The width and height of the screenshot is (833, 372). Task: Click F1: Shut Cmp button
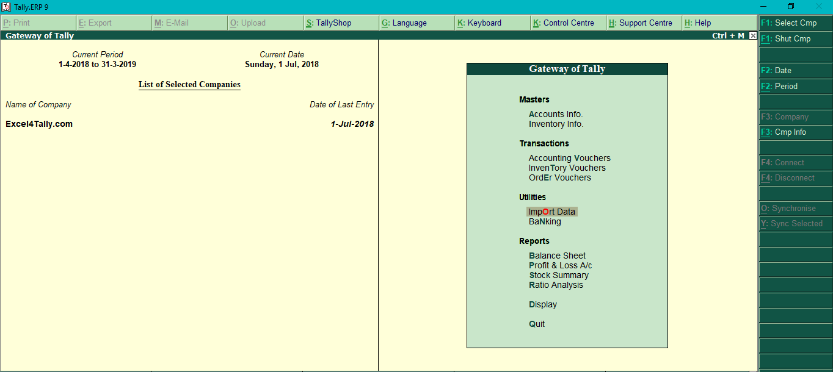point(796,39)
